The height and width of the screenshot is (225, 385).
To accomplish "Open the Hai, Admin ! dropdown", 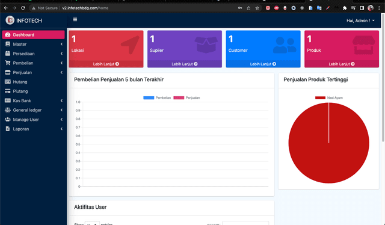I will (360, 20).
